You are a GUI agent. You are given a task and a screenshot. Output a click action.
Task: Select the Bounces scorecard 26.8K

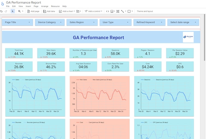click(19, 66)
